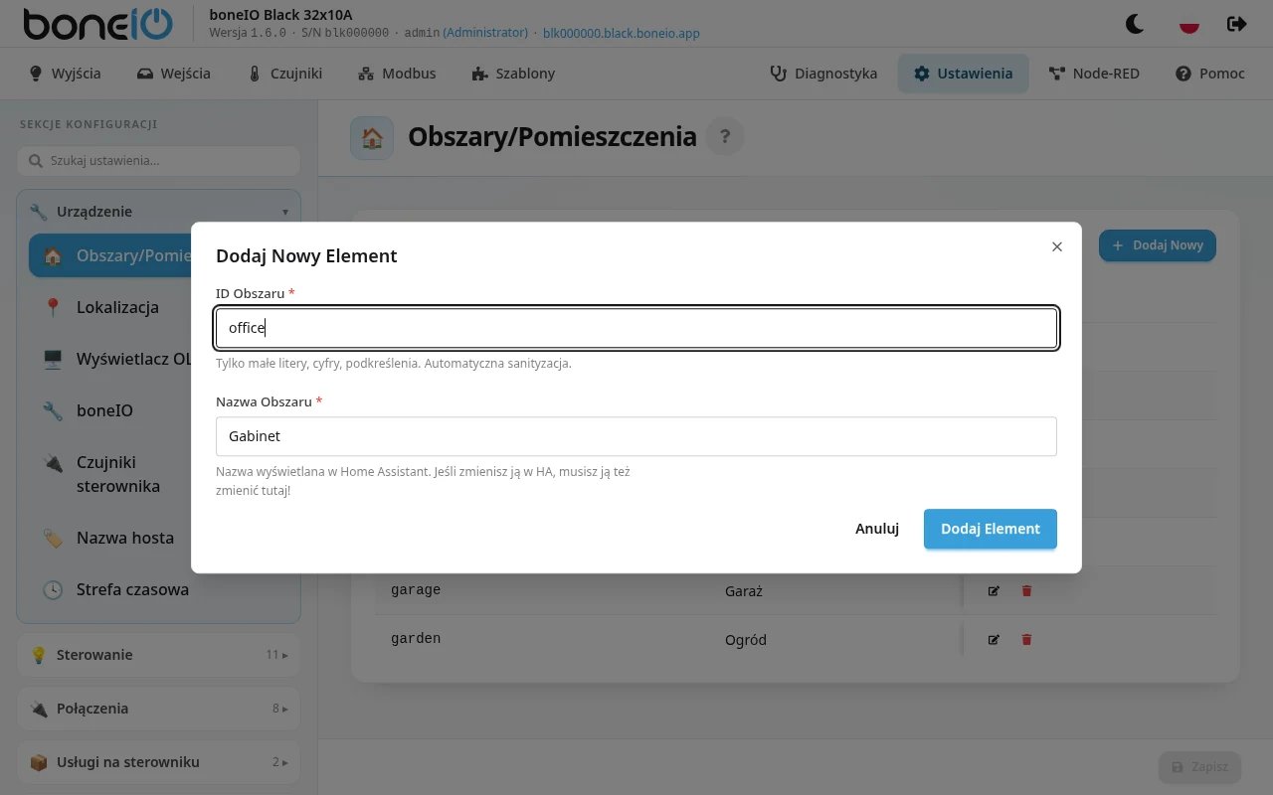This screenshot has height=795, width=1273.
Task: Delete the garage area with trash icon
Action: tap(1027, 590)
